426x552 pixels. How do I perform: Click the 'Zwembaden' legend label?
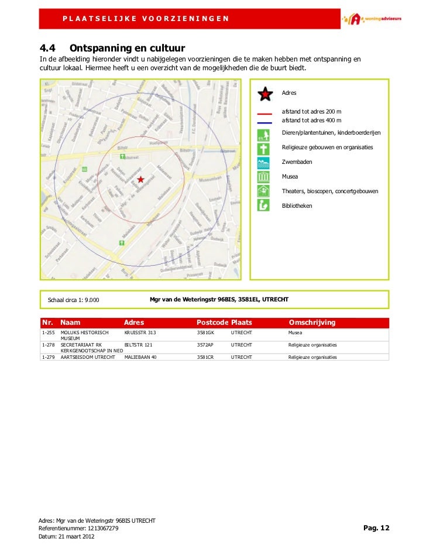pos(297,162)
